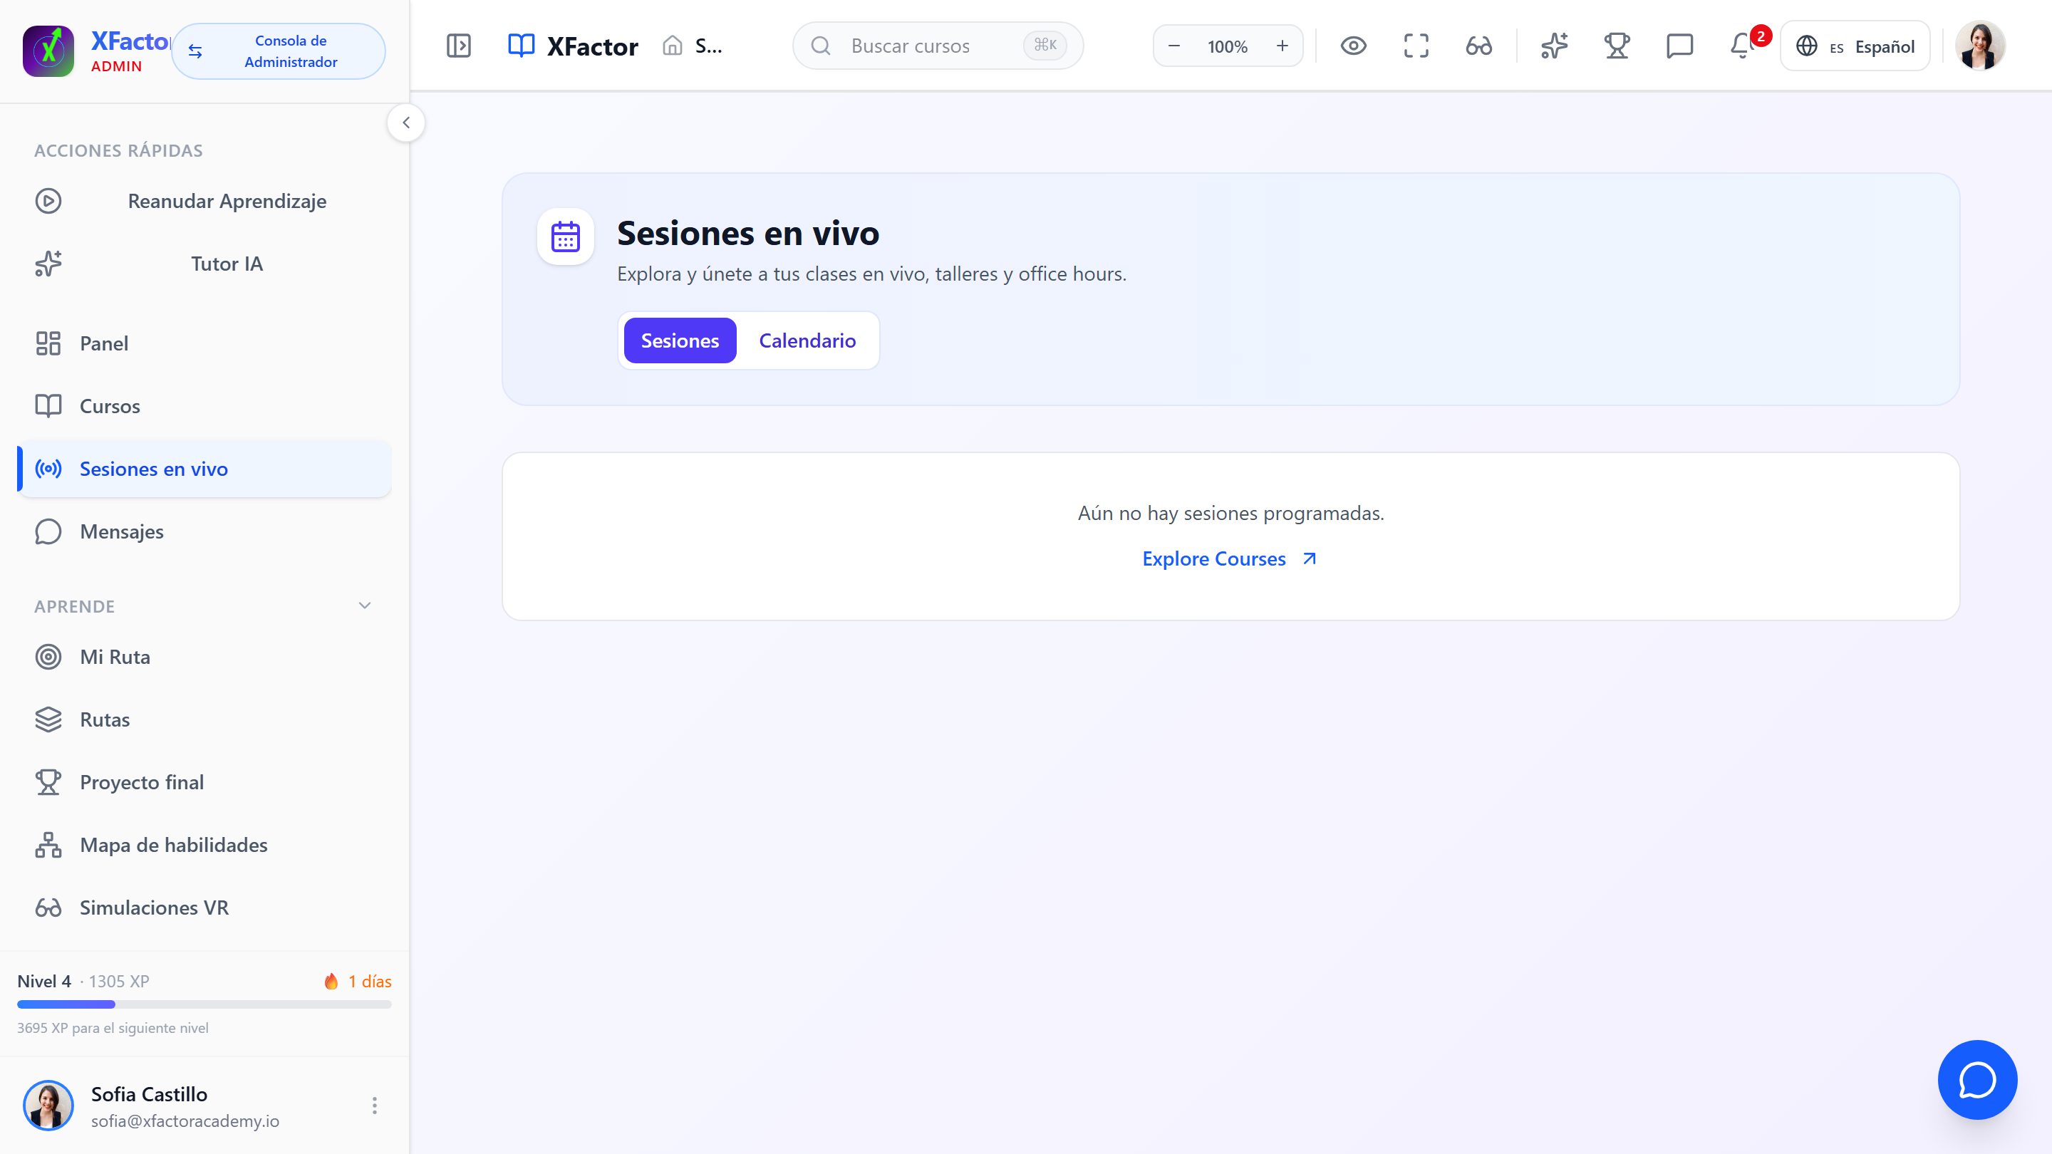Open Tutor IA quick action

(x=204, y=264)
